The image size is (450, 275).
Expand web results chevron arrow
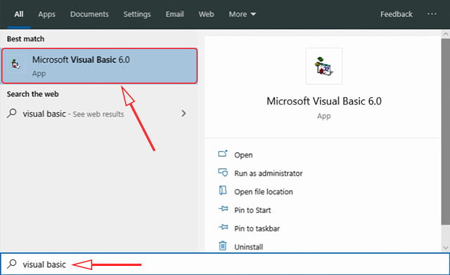[184, 113]
